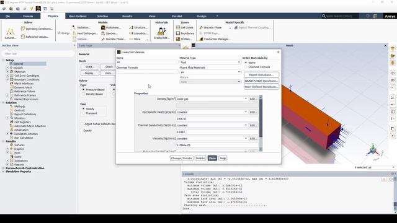Select Transient time option
The height and width of the screenshot is (223, 397).
tap(83, 113)
